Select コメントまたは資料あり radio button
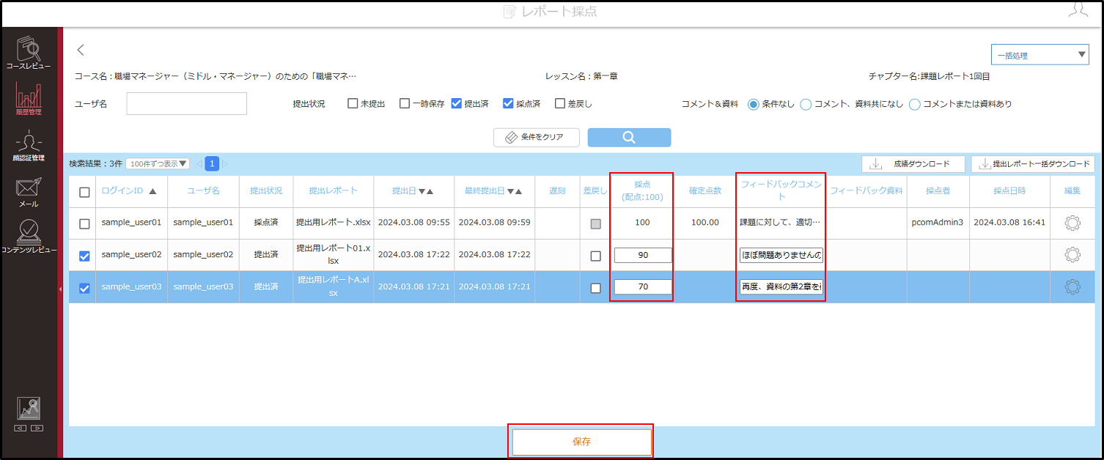 pos(914,104)
